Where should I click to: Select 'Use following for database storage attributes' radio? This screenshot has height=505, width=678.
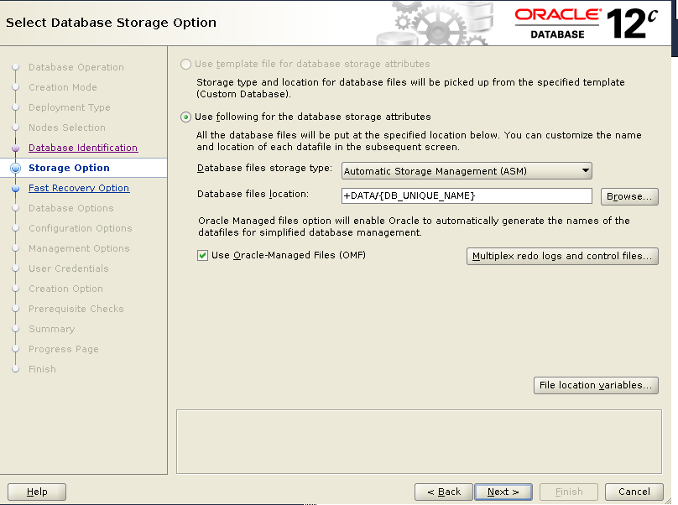pos(185,117)
